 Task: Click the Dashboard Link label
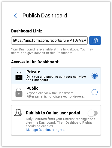click(26, 31)
